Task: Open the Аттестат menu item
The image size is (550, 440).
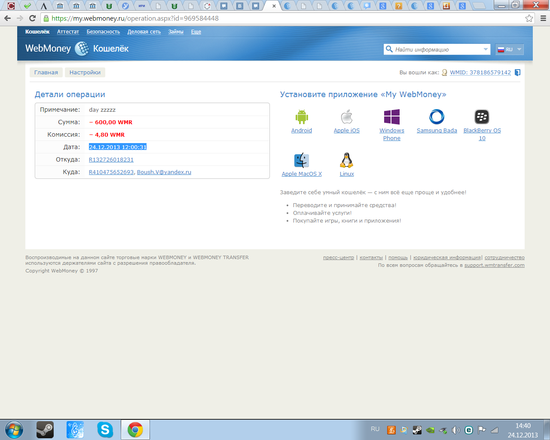Action: (x=68, y=32)
